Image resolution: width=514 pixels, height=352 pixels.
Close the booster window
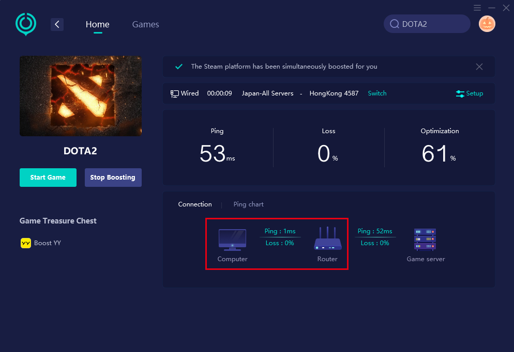pos(506,8)
